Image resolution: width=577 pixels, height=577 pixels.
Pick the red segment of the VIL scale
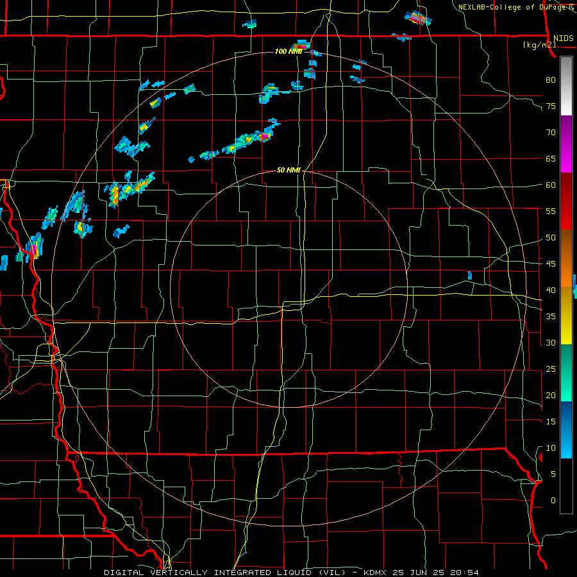[566, 201]
